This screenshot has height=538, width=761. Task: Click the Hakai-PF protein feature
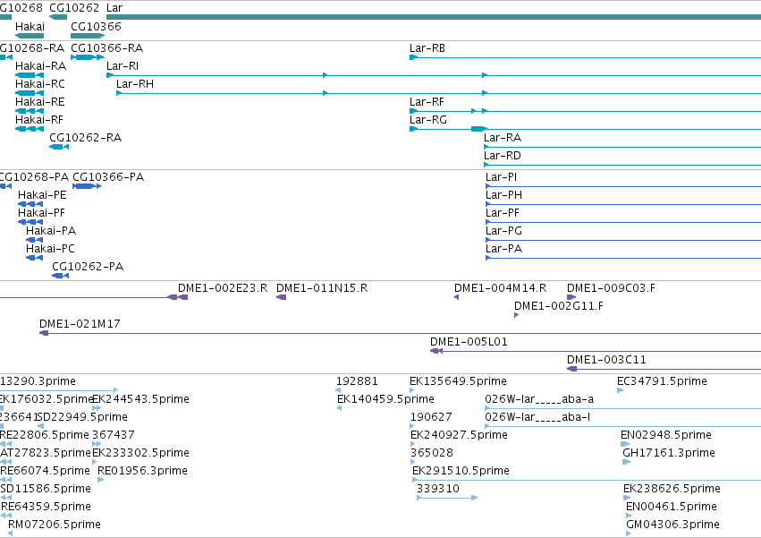[x=41, y=213]
